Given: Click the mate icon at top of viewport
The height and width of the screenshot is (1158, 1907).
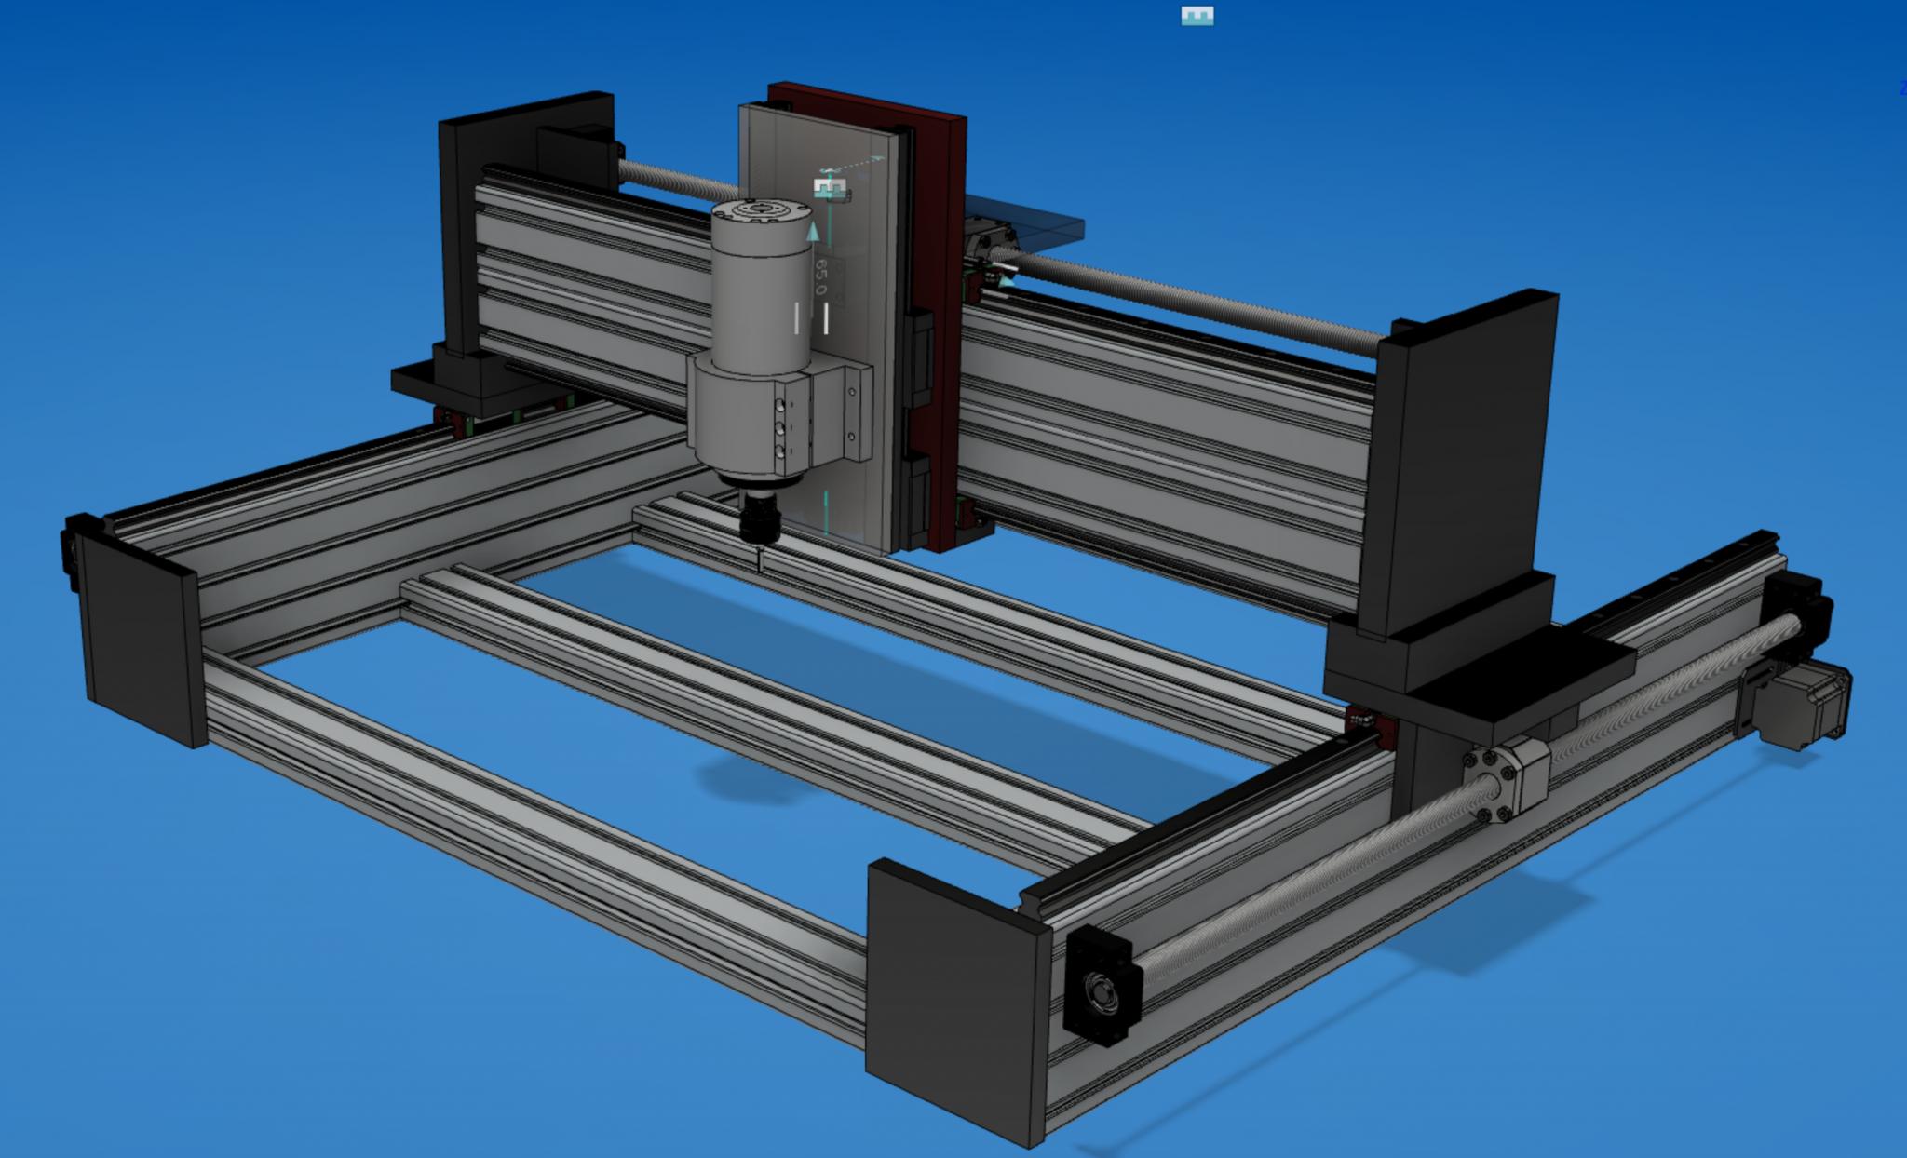Looking at the screenshot, I should pos(1197,16).
